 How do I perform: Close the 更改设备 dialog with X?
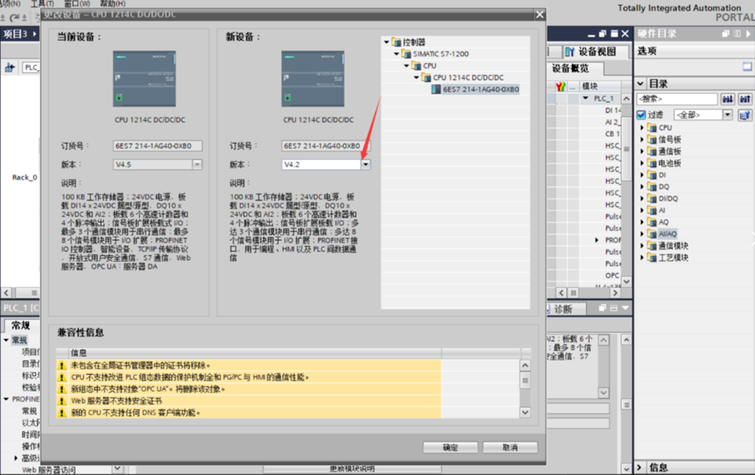[539, 14]
